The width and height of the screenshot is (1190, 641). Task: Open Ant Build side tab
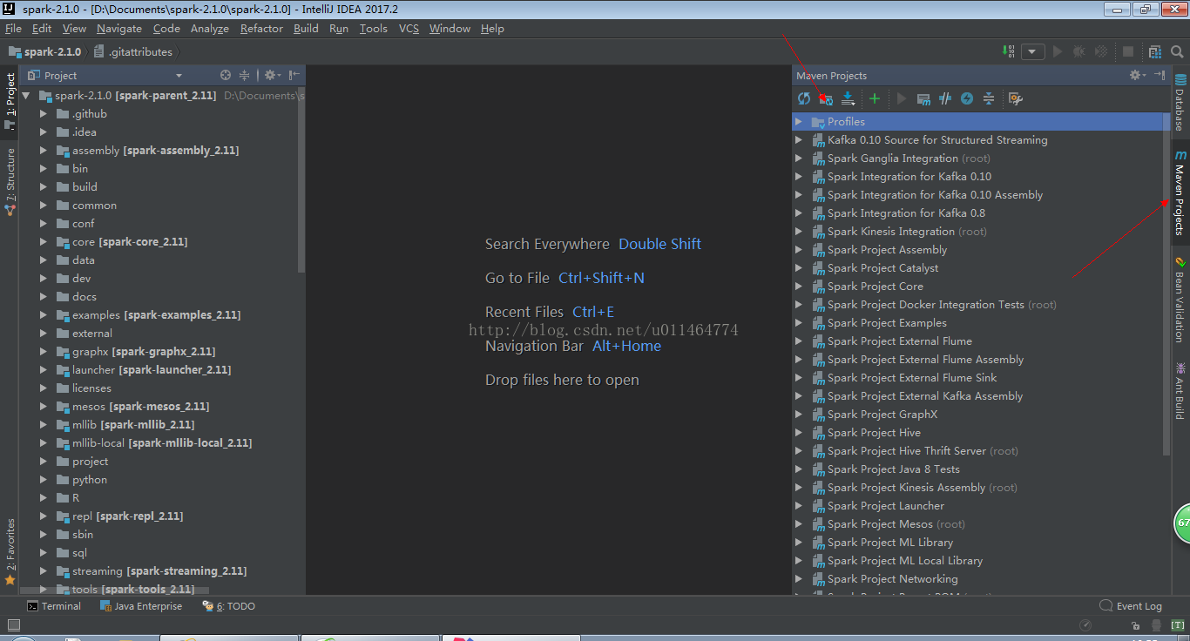tap(1180, 391)
